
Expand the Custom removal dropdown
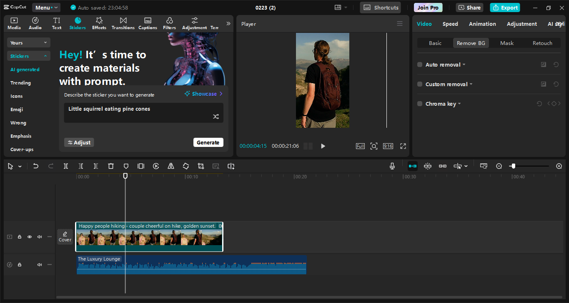[471, 84]
